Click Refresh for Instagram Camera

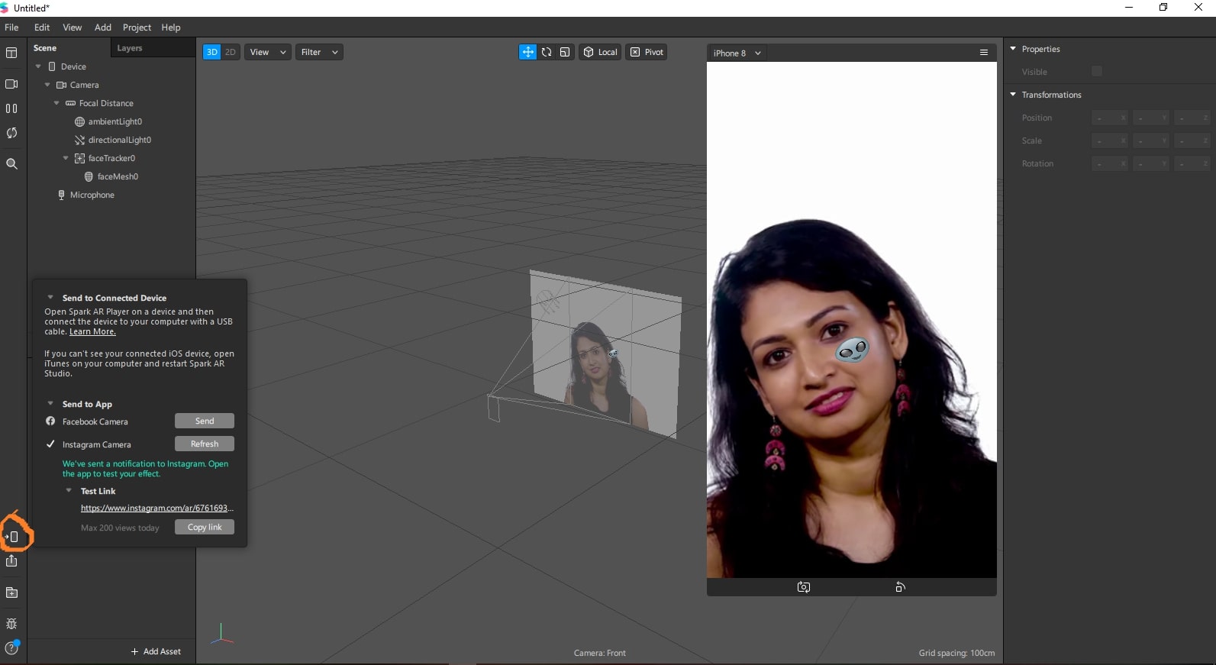point(205,444)
